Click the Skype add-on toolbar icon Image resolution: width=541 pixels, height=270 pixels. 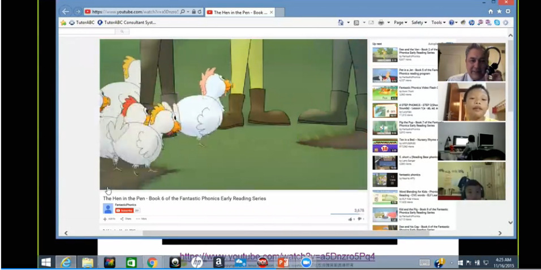pos(497,23)
